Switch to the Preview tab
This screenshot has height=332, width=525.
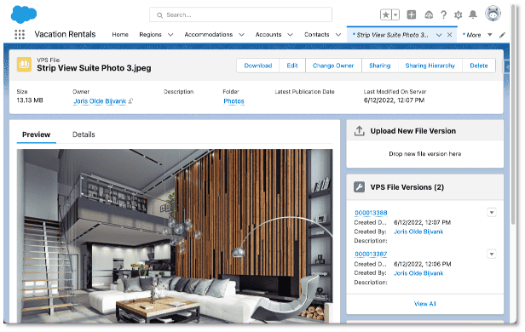coord(36,135)
